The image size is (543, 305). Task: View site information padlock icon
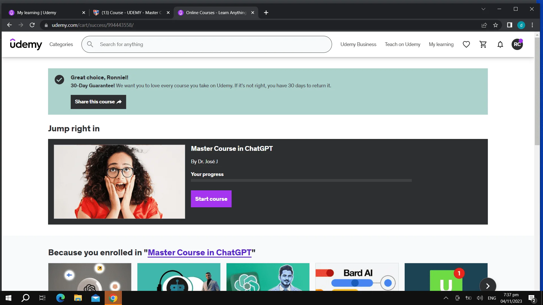pyautogui.click(x=46, y=25)
